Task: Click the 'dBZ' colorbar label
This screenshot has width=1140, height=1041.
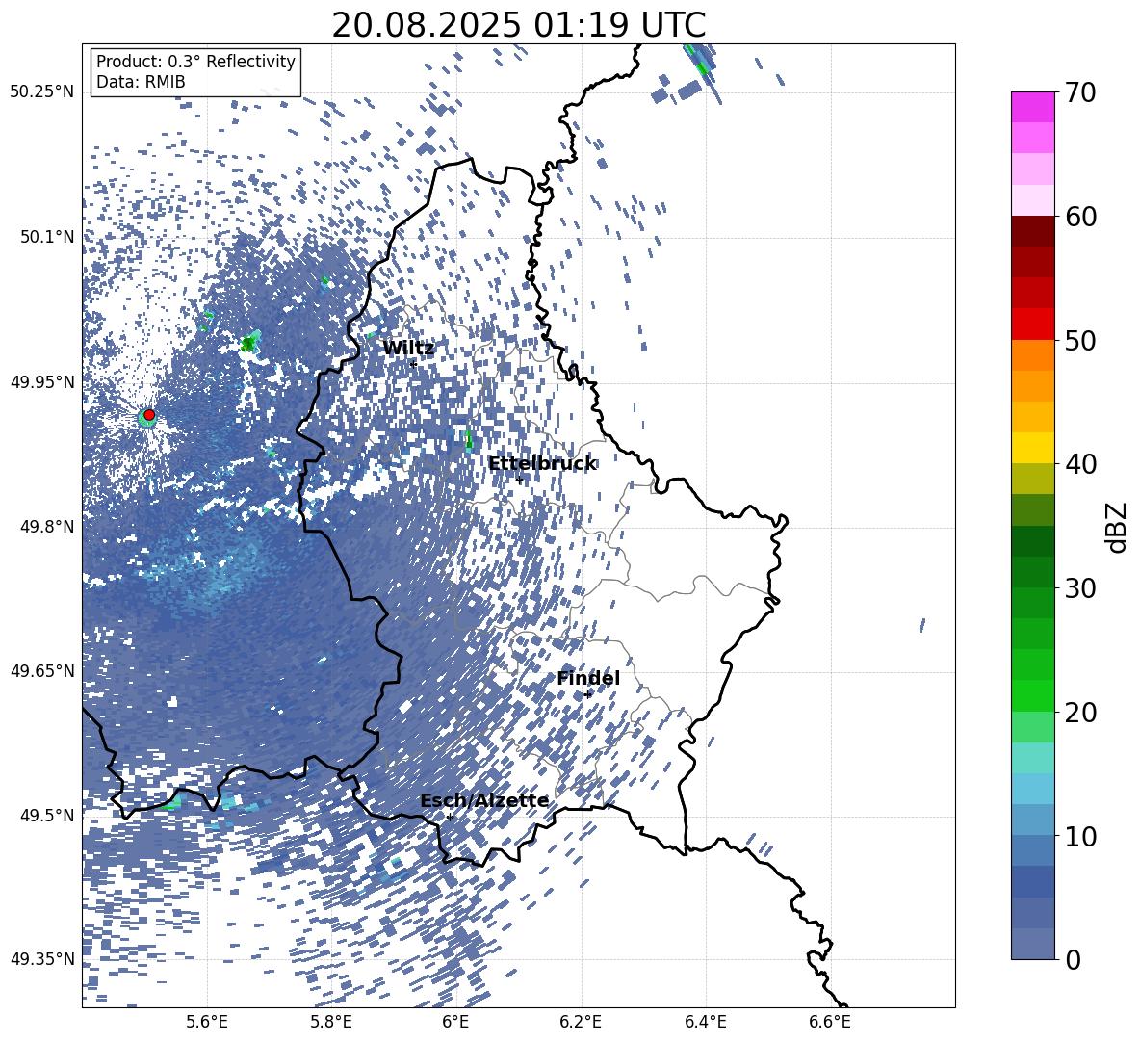Action: click(x=1118, y=527)
